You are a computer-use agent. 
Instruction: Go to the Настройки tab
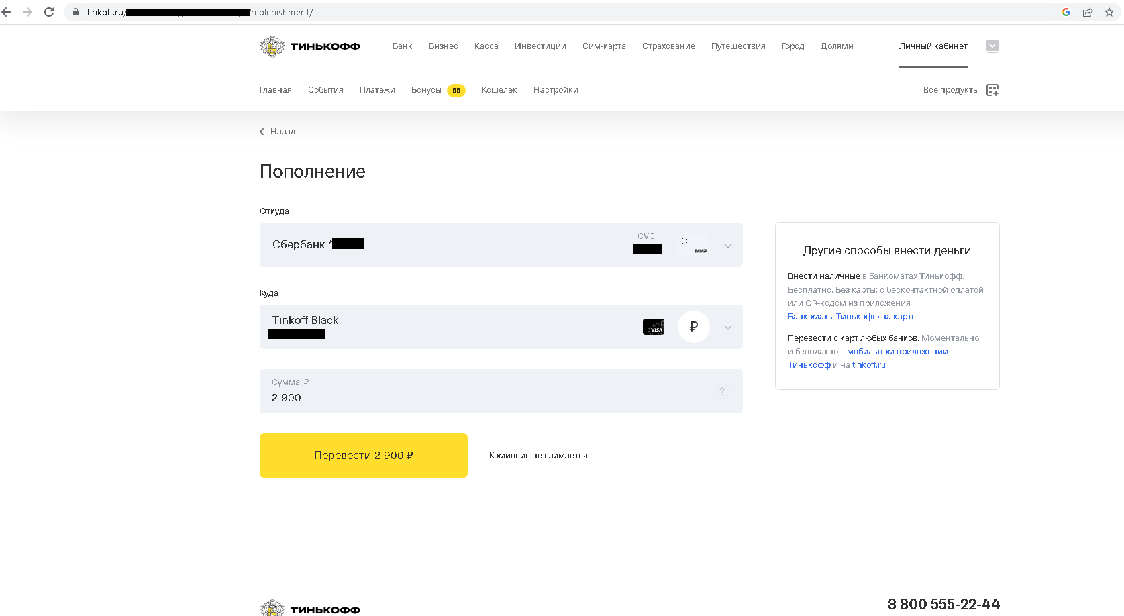pyautogui.click(x=556, y=90)
